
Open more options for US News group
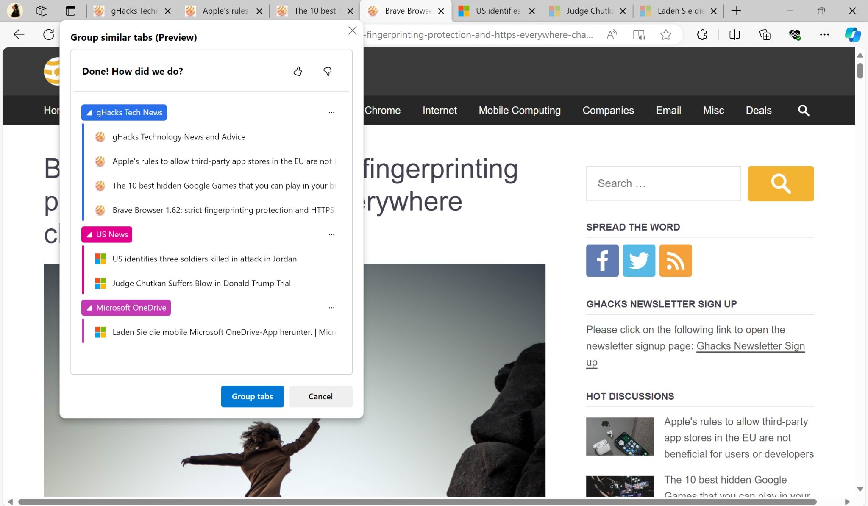[x=331, y=234]
